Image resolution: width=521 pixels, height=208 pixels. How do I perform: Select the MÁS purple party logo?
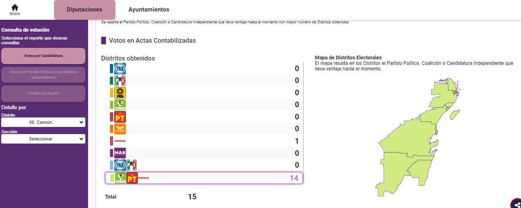coord(120,153)
